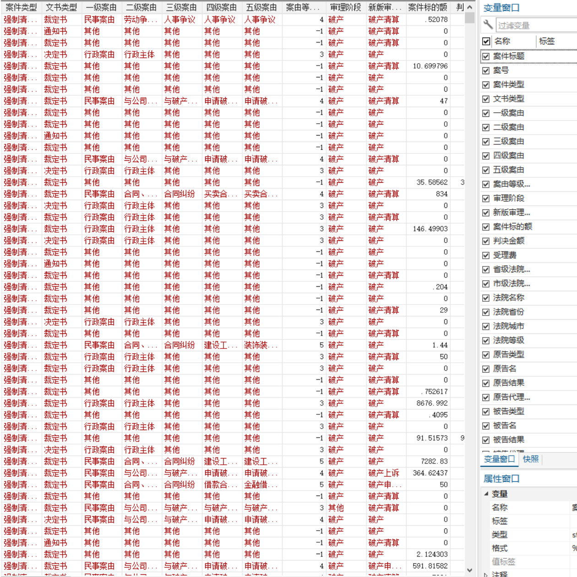Click the cell with value 591.81582
This screenshot has height=577, width=577.
click(x=428, y=566)
